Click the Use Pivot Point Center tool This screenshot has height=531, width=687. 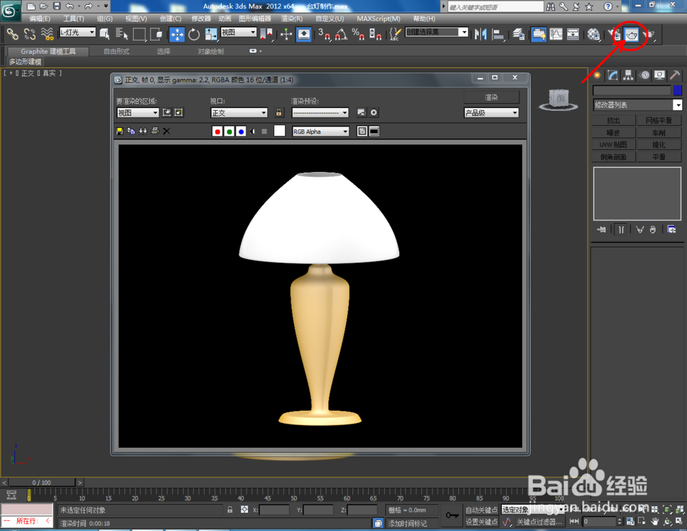tap(267, 34)
